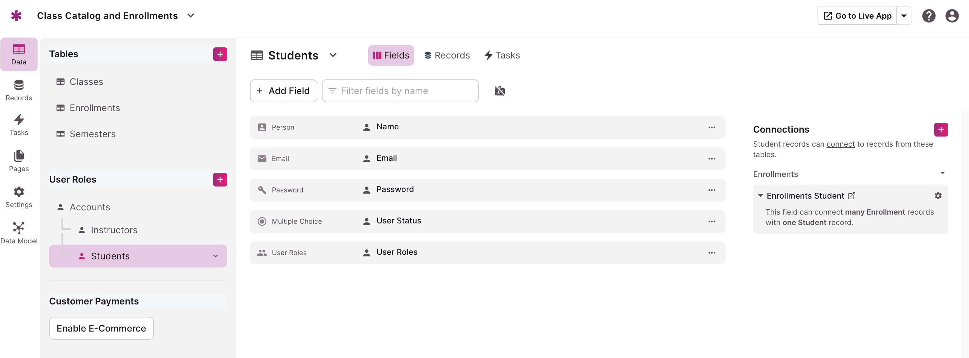Image resolution: width=969 pixels, height=358 pixels.
Task: Add a new connection with plus icon
Action: pos(941,130)
